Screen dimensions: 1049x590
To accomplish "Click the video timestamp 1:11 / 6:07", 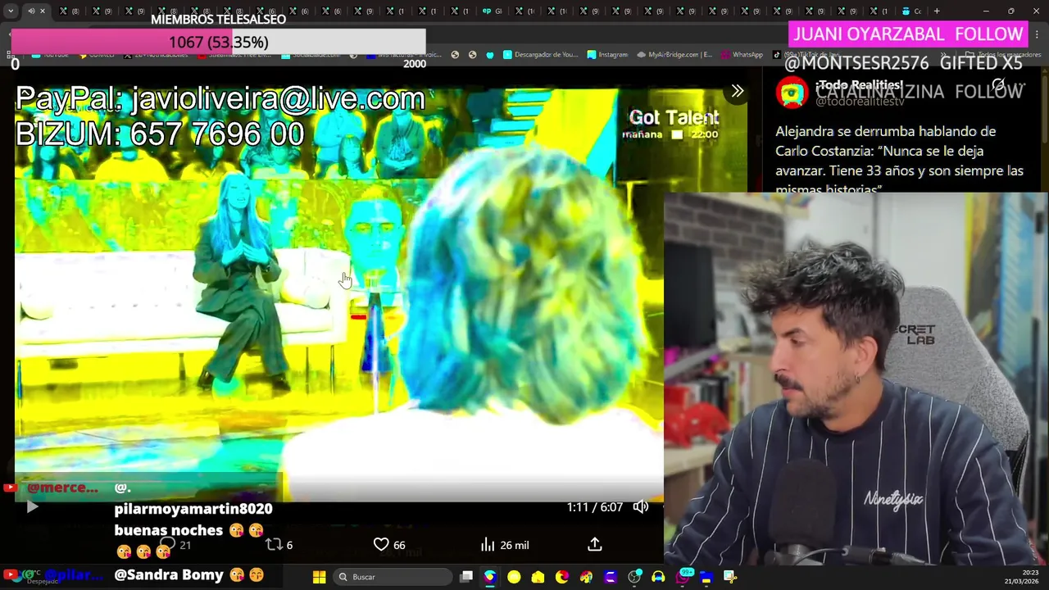I will [x=595, y=507].
